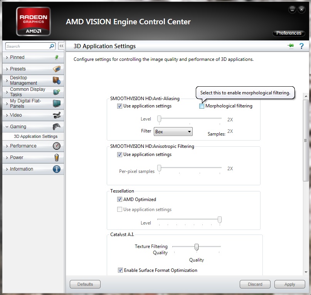Toggle Anisotropic Filtering Use application settings checkbox
The image size is (311, 295).
tap(119, 155)
